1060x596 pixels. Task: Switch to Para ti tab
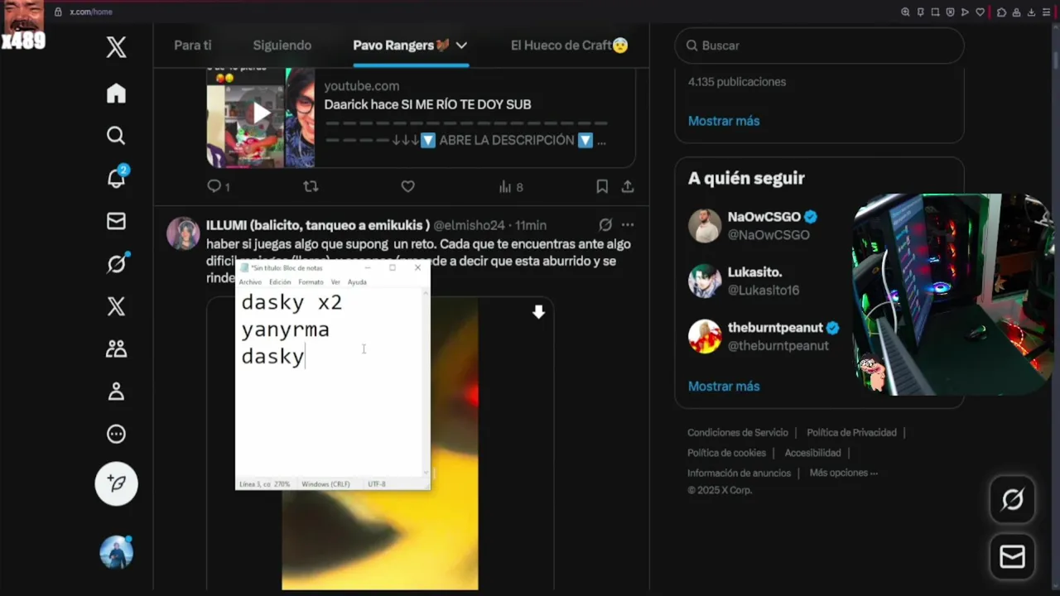[193, 46]
